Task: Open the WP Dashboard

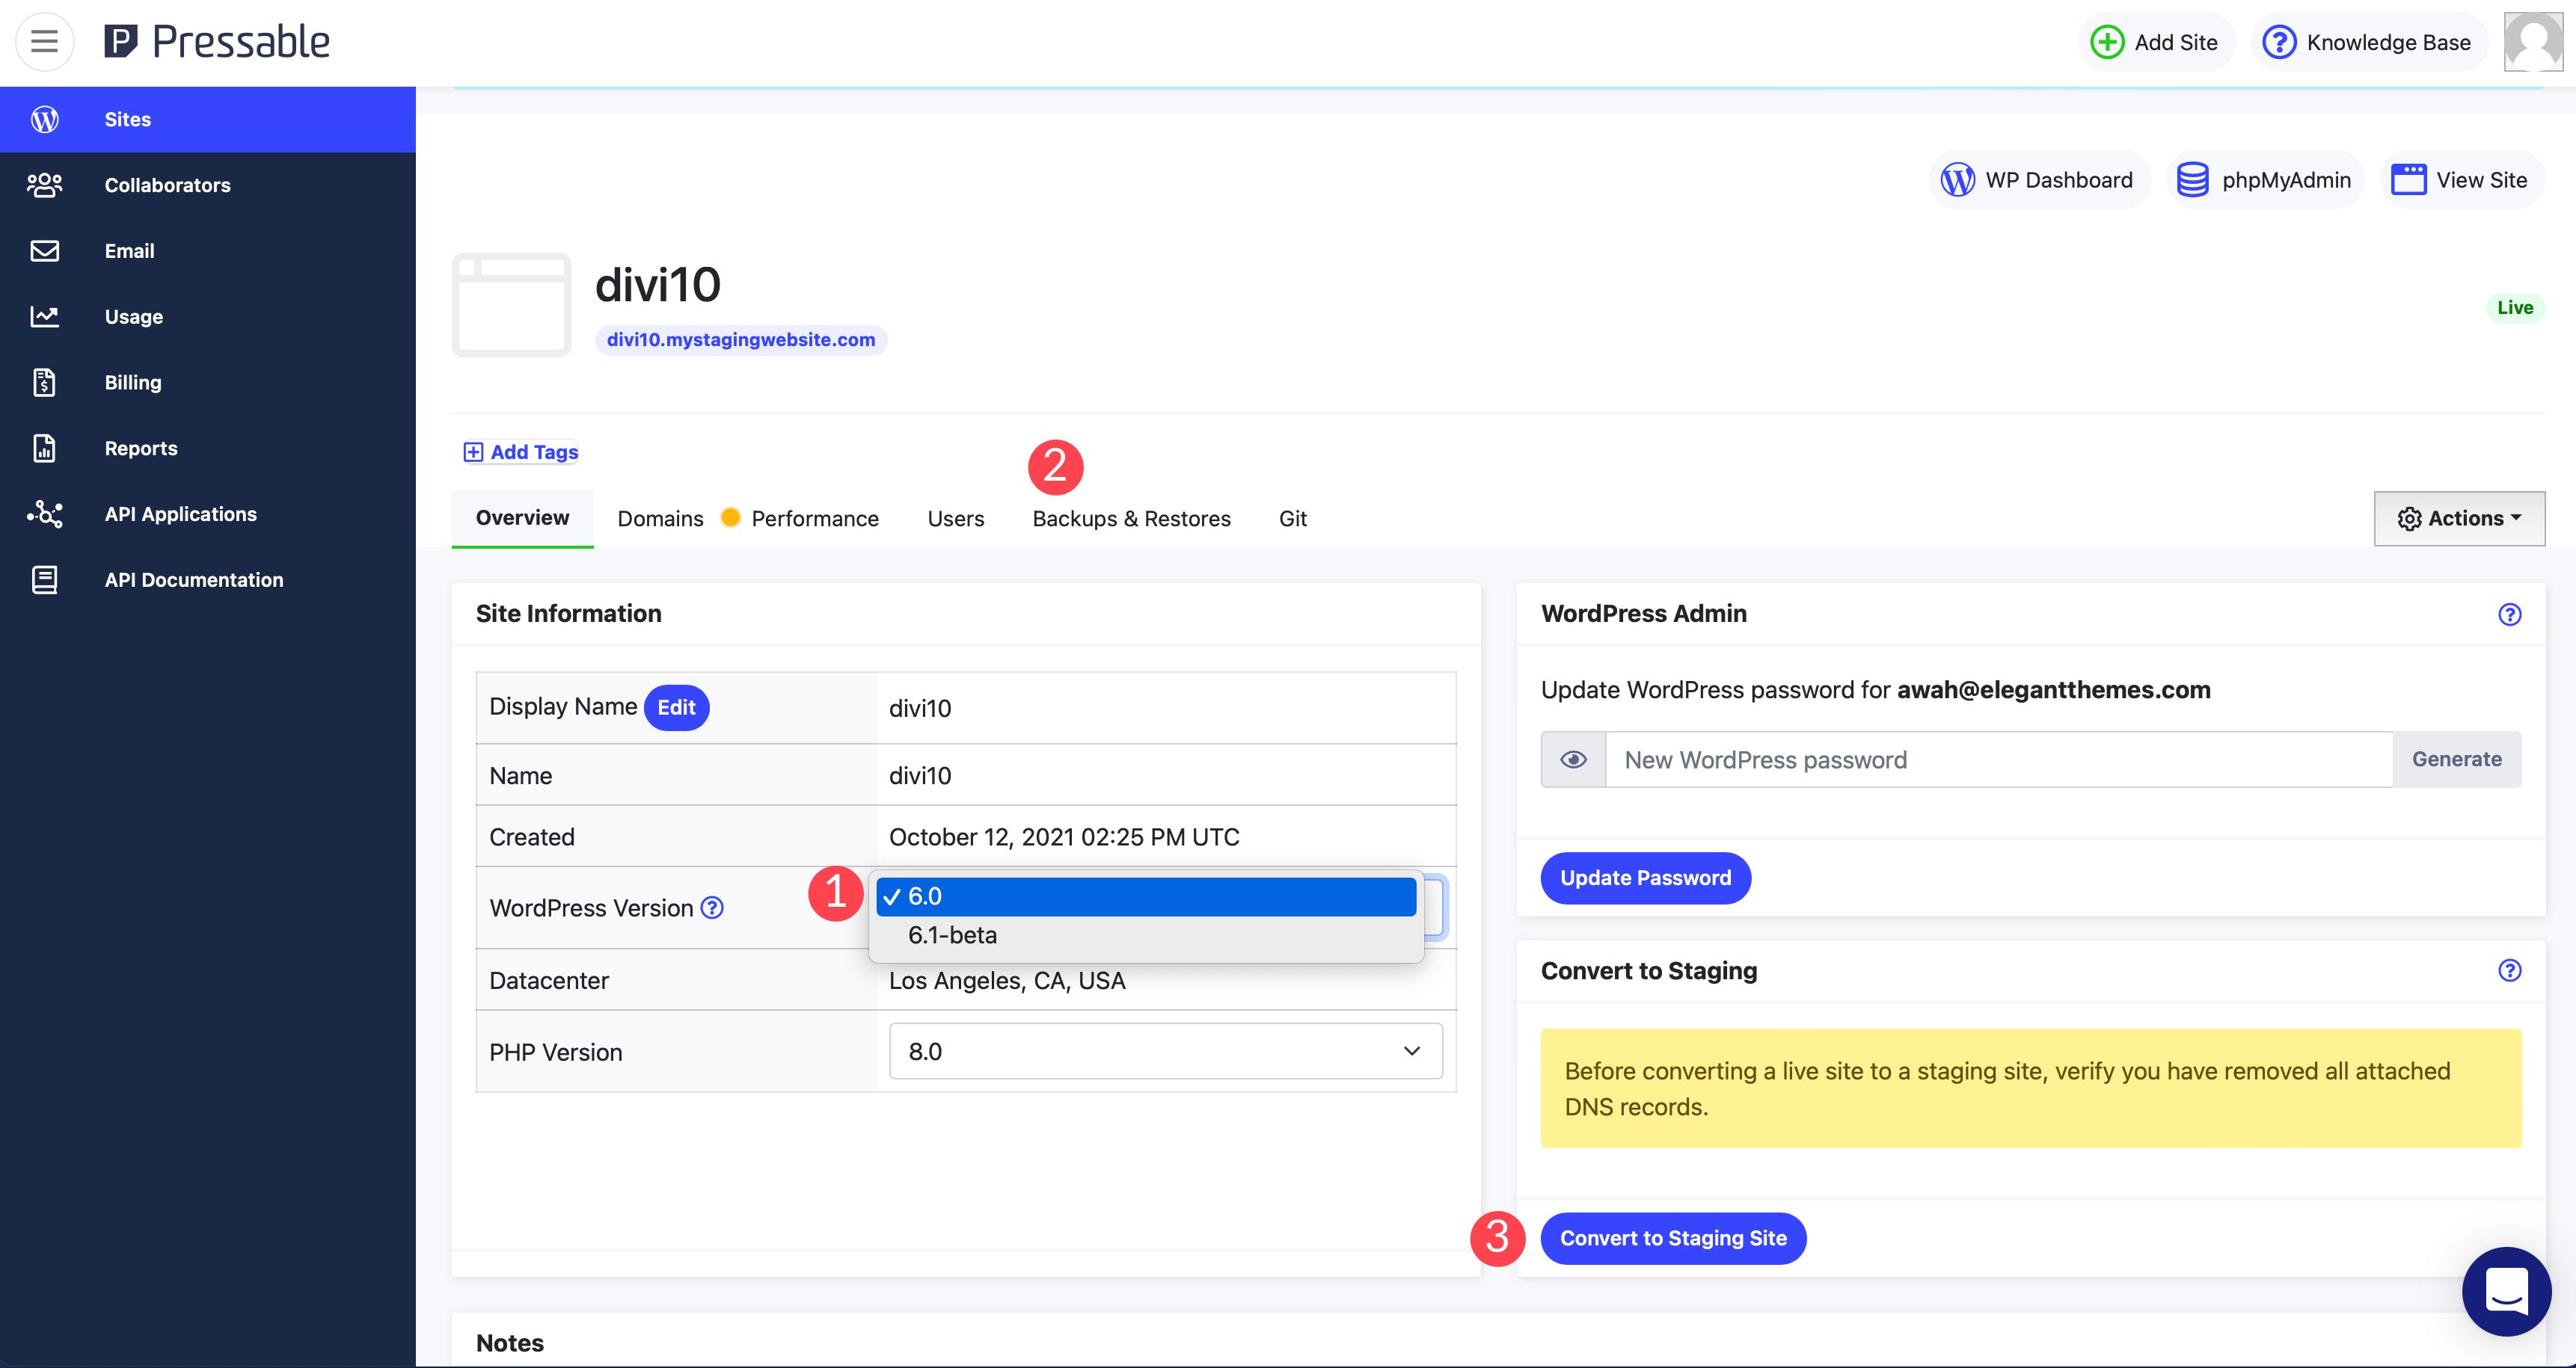Action: 2039,177
